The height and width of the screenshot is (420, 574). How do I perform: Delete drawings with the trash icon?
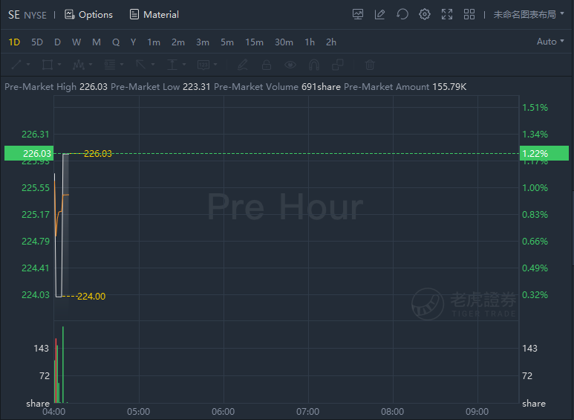pos(370,65)
